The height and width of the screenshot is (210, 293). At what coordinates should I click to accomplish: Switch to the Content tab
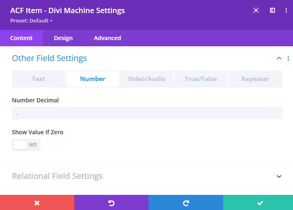[x=21, y=38]
